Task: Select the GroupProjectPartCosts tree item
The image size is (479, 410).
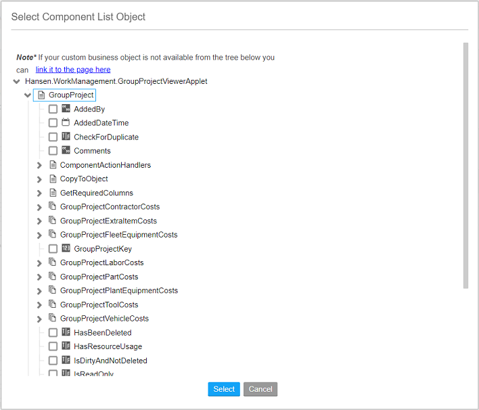Action: [99, 277]
